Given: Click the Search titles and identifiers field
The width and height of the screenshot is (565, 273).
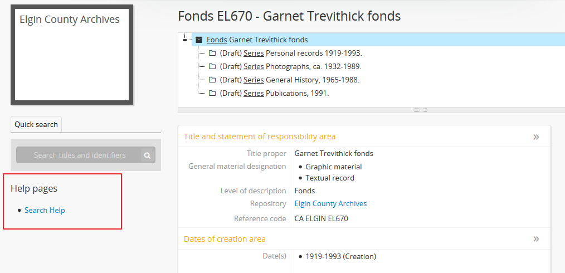Looking at the screenshot, I should pyautogui.click(x=79, y=155).
